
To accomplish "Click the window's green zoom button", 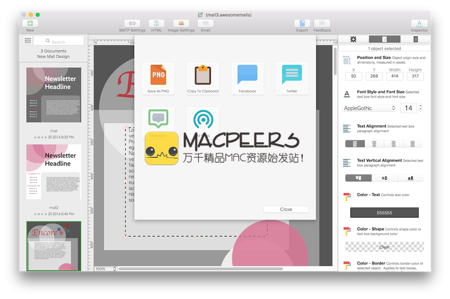I will point(37,15).
